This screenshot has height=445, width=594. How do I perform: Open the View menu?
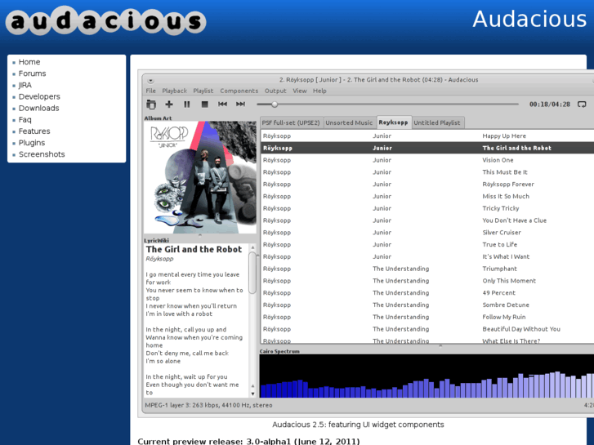[x=300, y=91]
